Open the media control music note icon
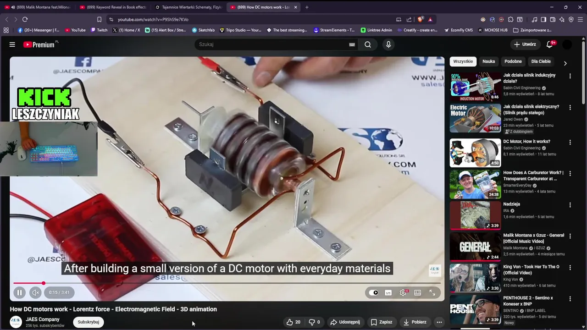The width and height of the screenshot is (587, 330). (x=534, y=19)
